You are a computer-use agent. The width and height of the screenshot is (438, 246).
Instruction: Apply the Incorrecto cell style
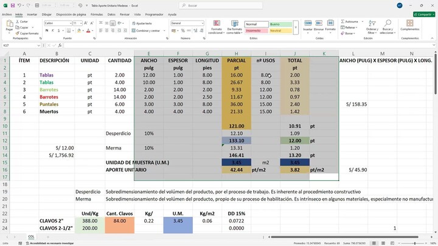[257, 31]
